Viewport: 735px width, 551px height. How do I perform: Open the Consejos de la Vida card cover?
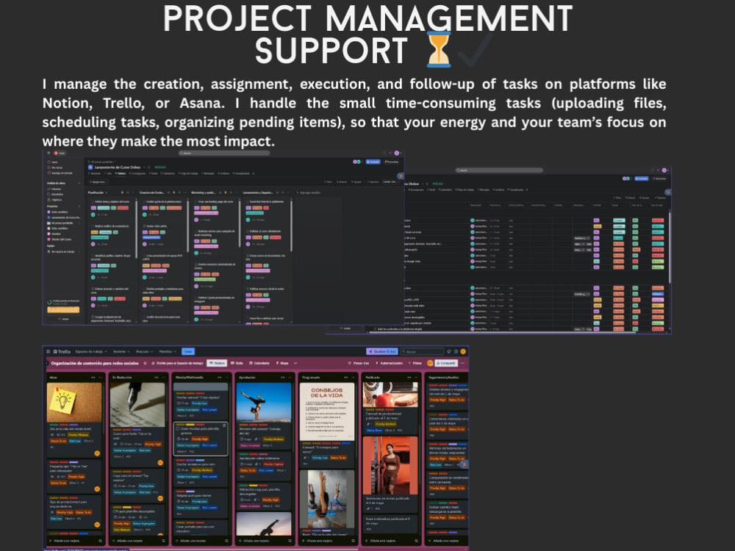(327, 412)
